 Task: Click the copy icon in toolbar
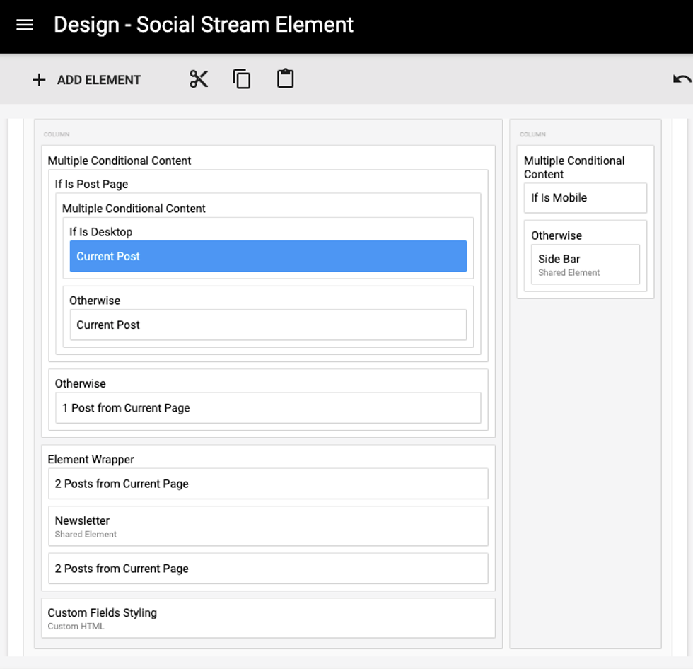(x=242, y=79)
